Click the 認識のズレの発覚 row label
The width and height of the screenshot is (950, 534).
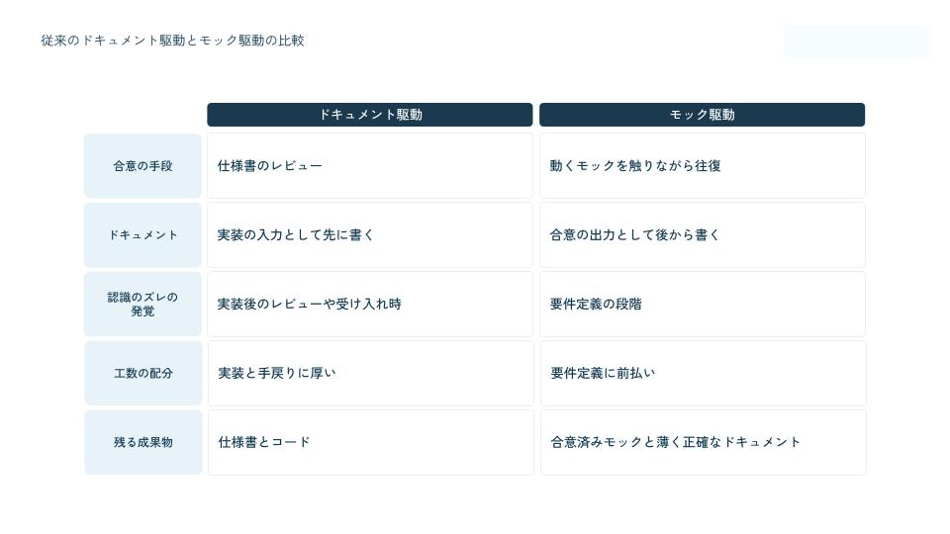142,304
